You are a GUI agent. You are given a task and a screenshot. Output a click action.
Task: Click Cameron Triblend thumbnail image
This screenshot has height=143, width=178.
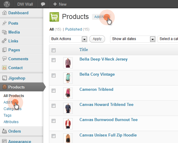point(68,93)
